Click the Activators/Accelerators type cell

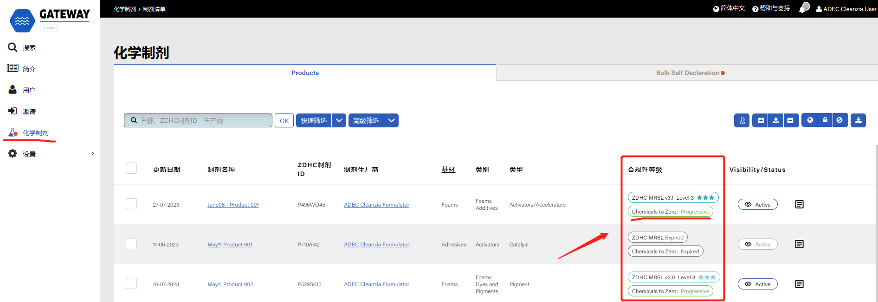[x=537, y=205]
